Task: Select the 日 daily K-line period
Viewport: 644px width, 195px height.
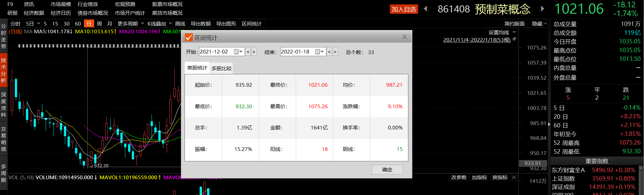Action: [x=89, y=24]
